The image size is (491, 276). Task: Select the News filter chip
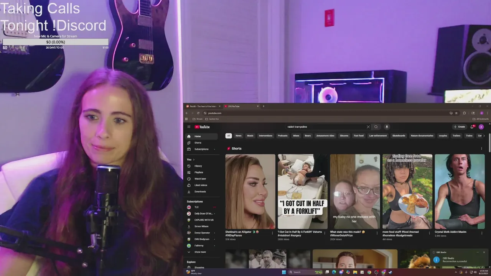tap(239, 136)
